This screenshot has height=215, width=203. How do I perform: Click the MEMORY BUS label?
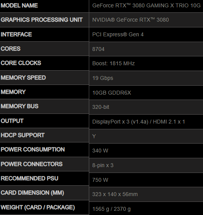click(20, 106)
